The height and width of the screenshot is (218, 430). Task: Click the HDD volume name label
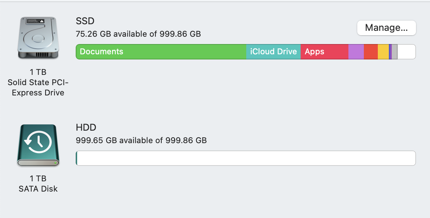tap(86, 128)
